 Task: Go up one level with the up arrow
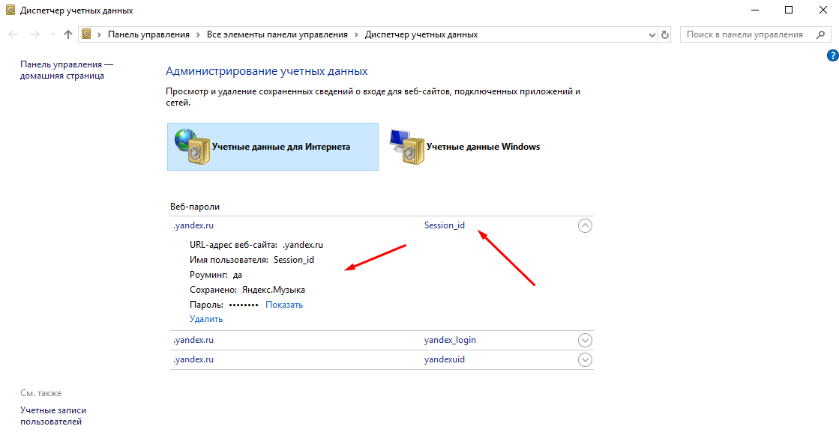[x=67, y=34]
